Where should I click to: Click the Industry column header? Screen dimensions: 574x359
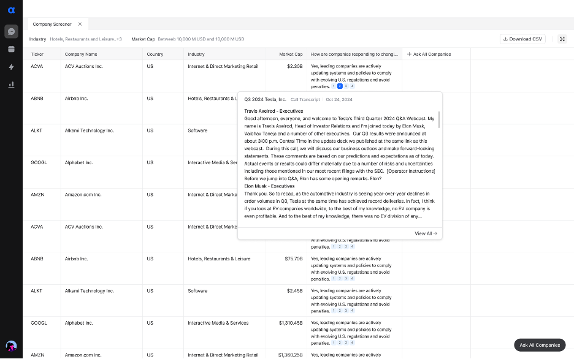(x=196, y=54)
